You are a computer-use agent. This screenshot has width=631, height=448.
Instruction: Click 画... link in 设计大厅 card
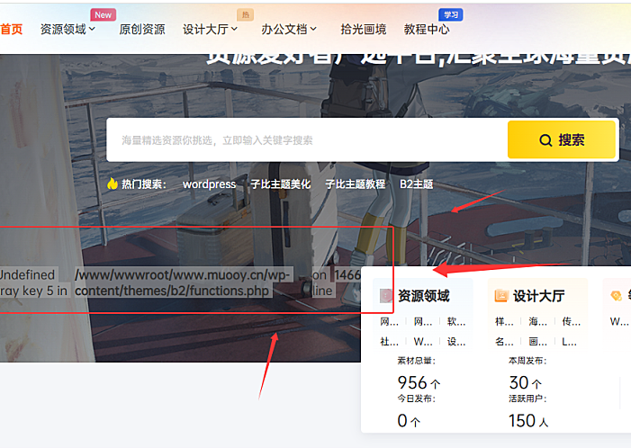[x=538, y=342]
